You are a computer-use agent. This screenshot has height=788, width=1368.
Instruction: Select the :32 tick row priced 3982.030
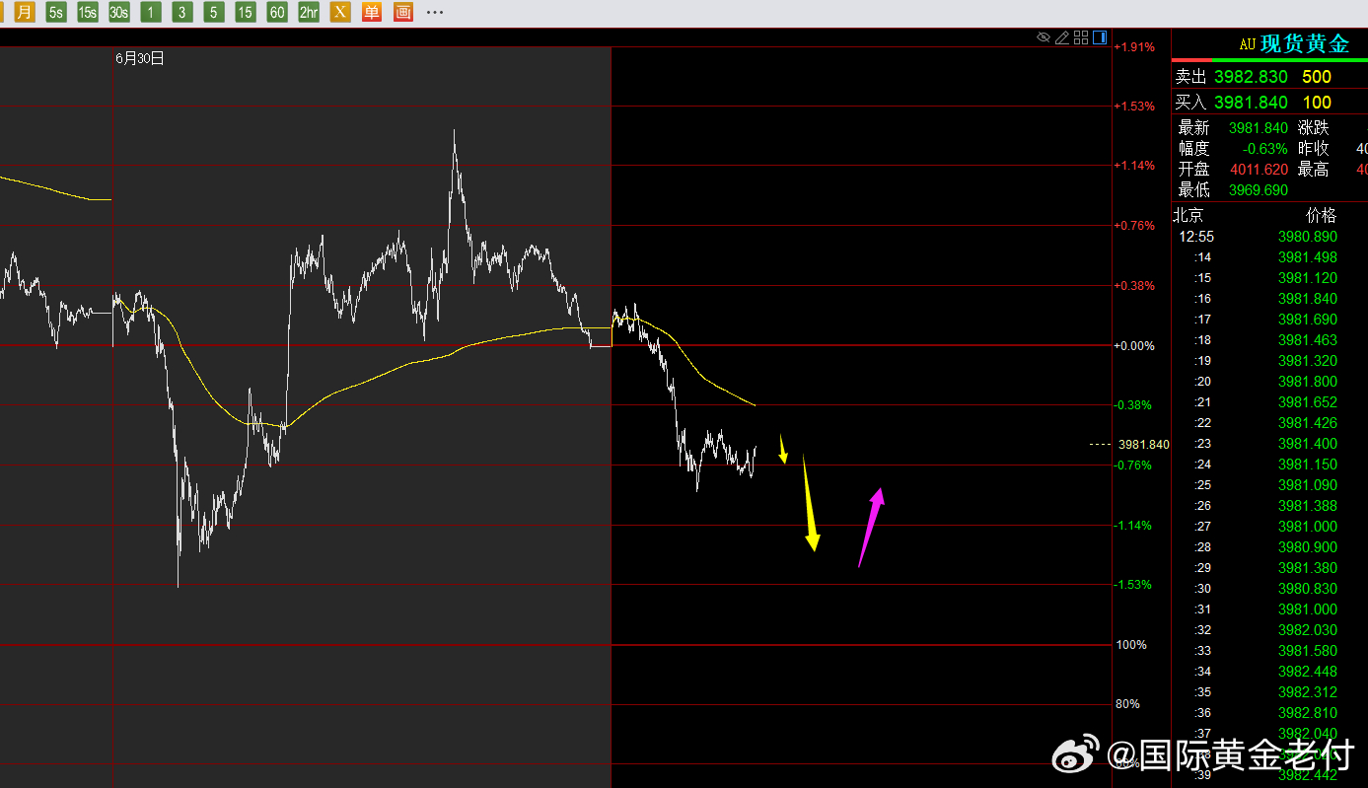(1269, 630)
